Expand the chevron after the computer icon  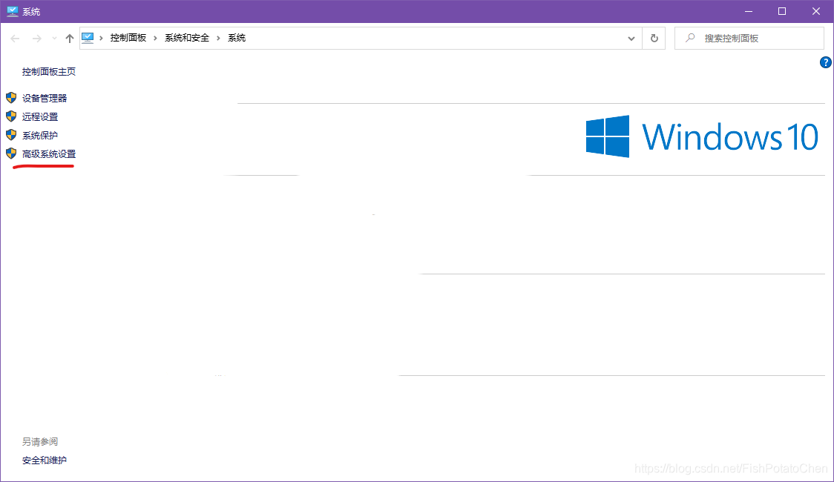(101, 39)
